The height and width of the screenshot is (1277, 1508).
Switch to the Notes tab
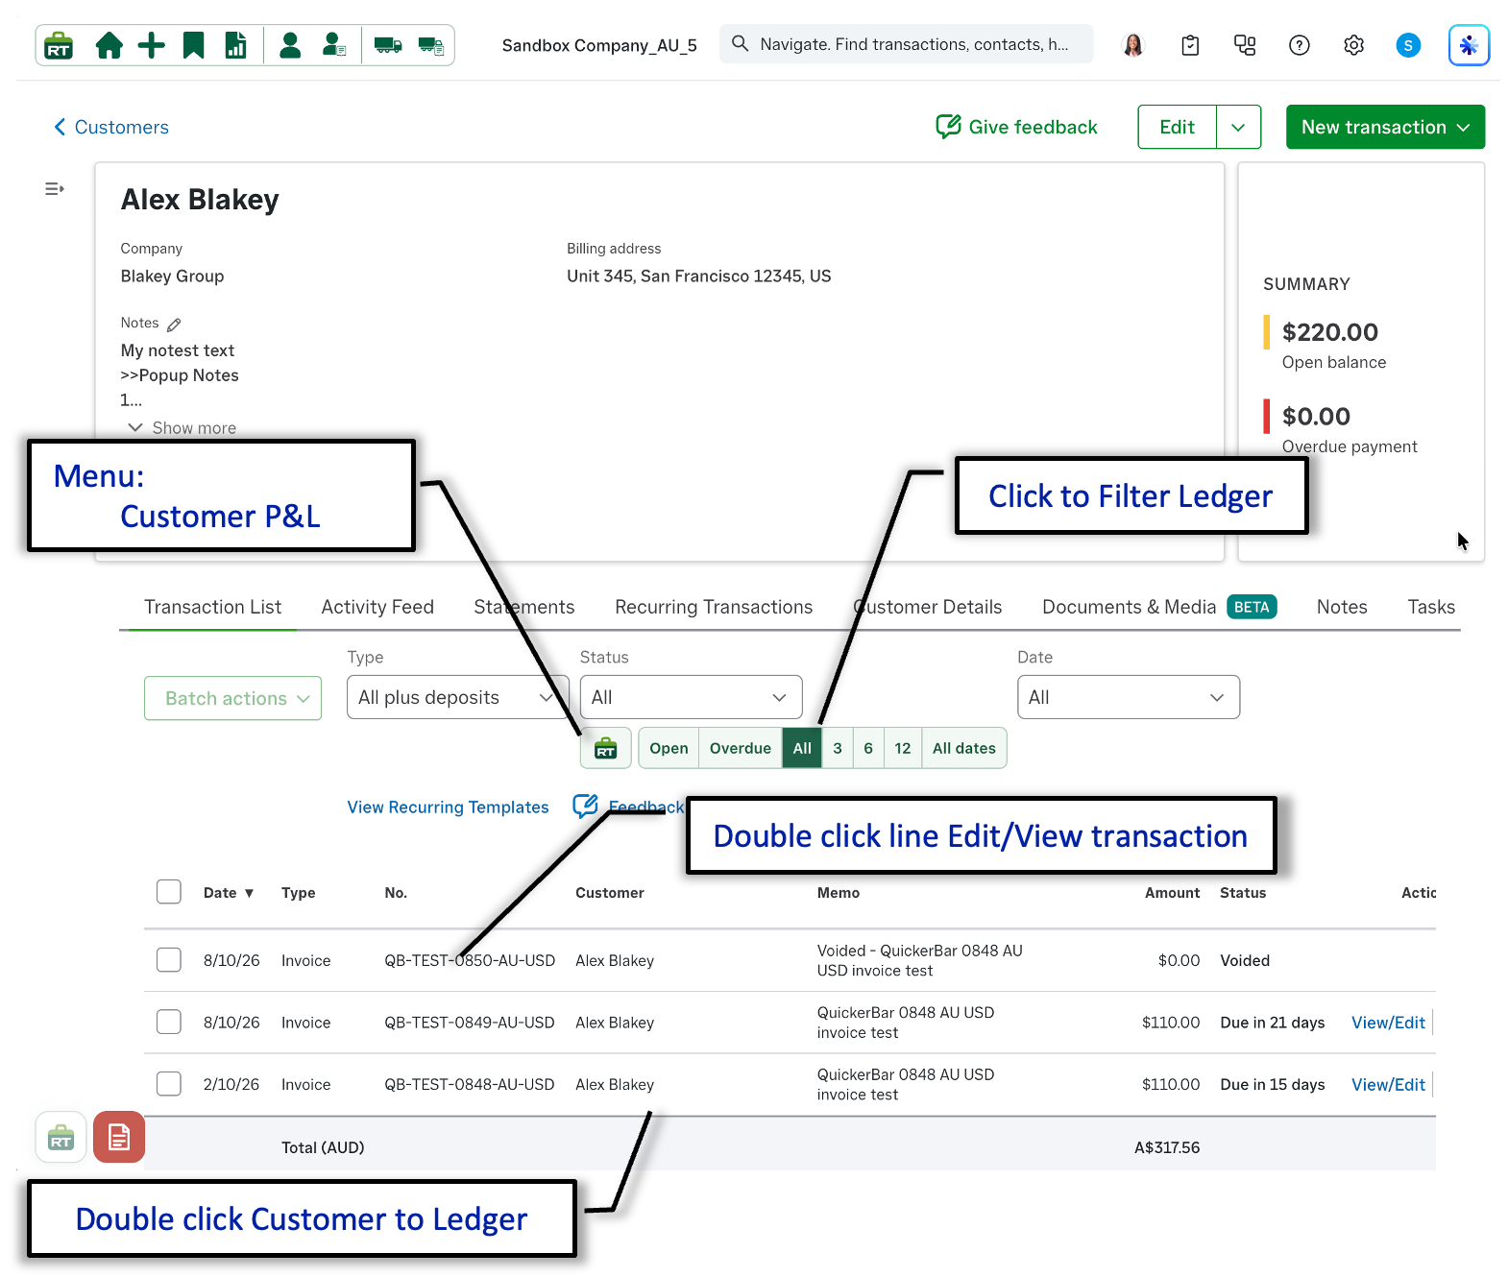pos(1342,607)
